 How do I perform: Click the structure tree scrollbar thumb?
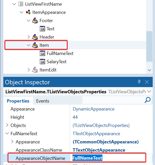[149, 46]
